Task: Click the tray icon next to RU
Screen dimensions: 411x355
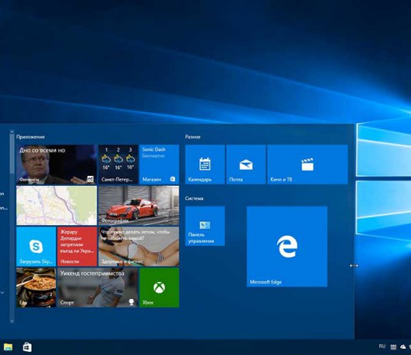Action: pyautogui.click(x=393, y=347)
